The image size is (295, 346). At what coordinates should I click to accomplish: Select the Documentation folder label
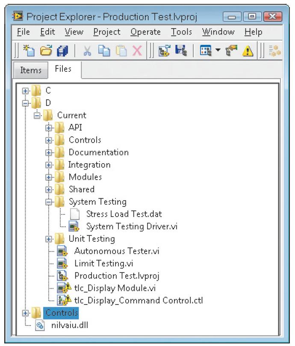tap(99, 152)
